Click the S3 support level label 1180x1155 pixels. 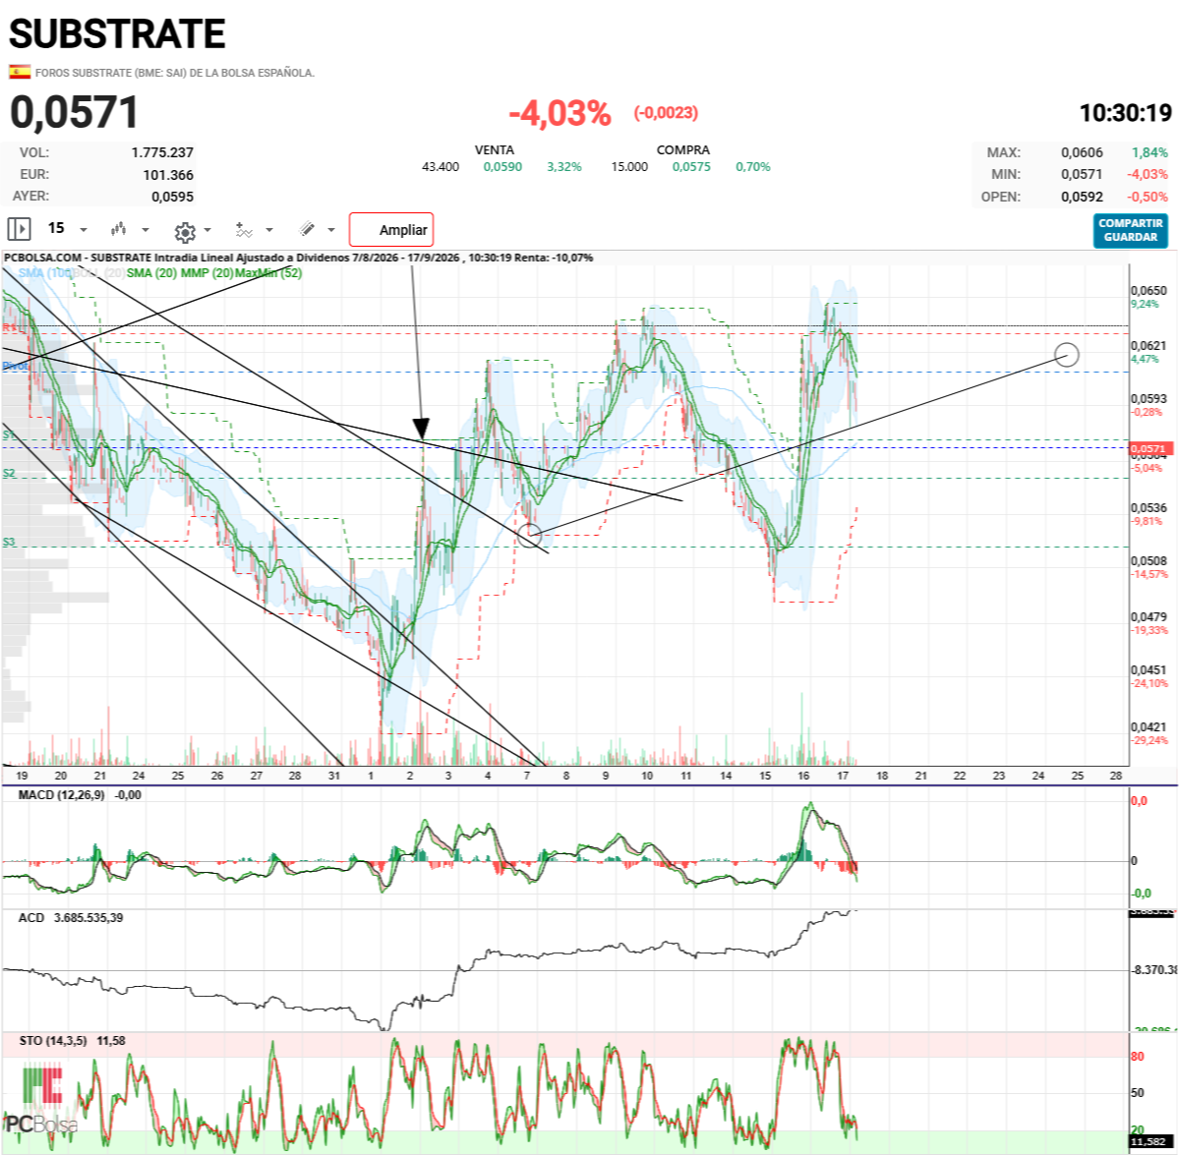[9, 542]
